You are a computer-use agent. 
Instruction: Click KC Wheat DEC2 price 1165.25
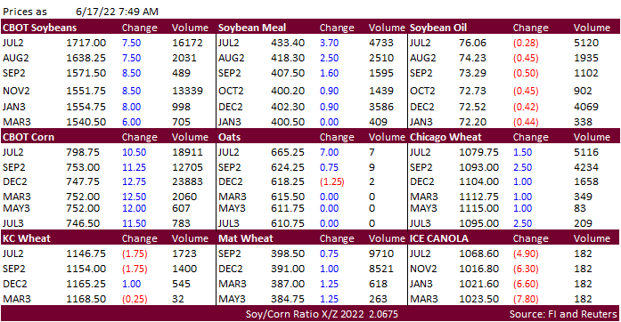tap(86, 284)
